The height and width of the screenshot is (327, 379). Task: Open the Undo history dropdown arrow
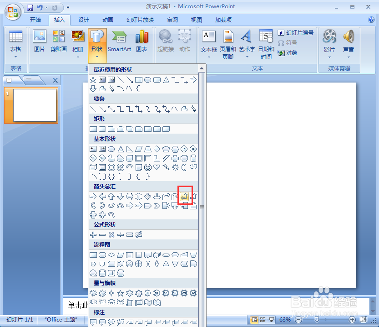pos(47,8)
